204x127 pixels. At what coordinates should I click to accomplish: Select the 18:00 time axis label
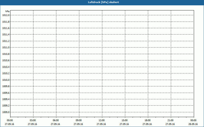click(148, 120)
